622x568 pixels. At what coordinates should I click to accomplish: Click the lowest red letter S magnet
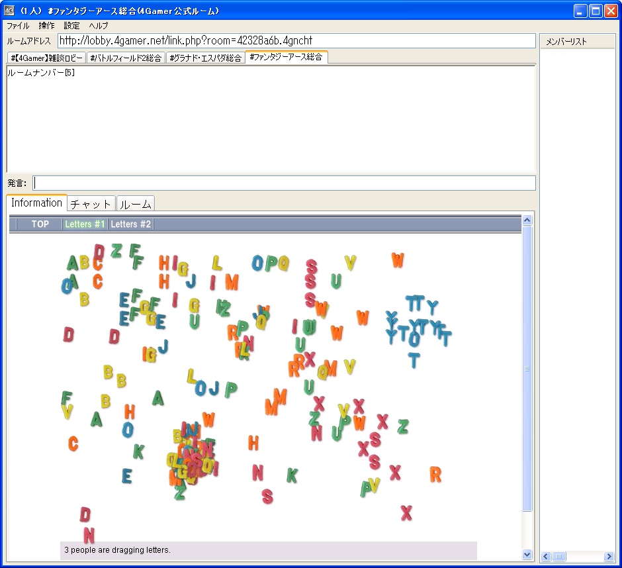[267, 496]
